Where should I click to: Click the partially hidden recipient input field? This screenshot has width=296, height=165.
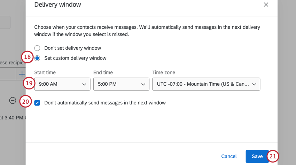(8, 74)
